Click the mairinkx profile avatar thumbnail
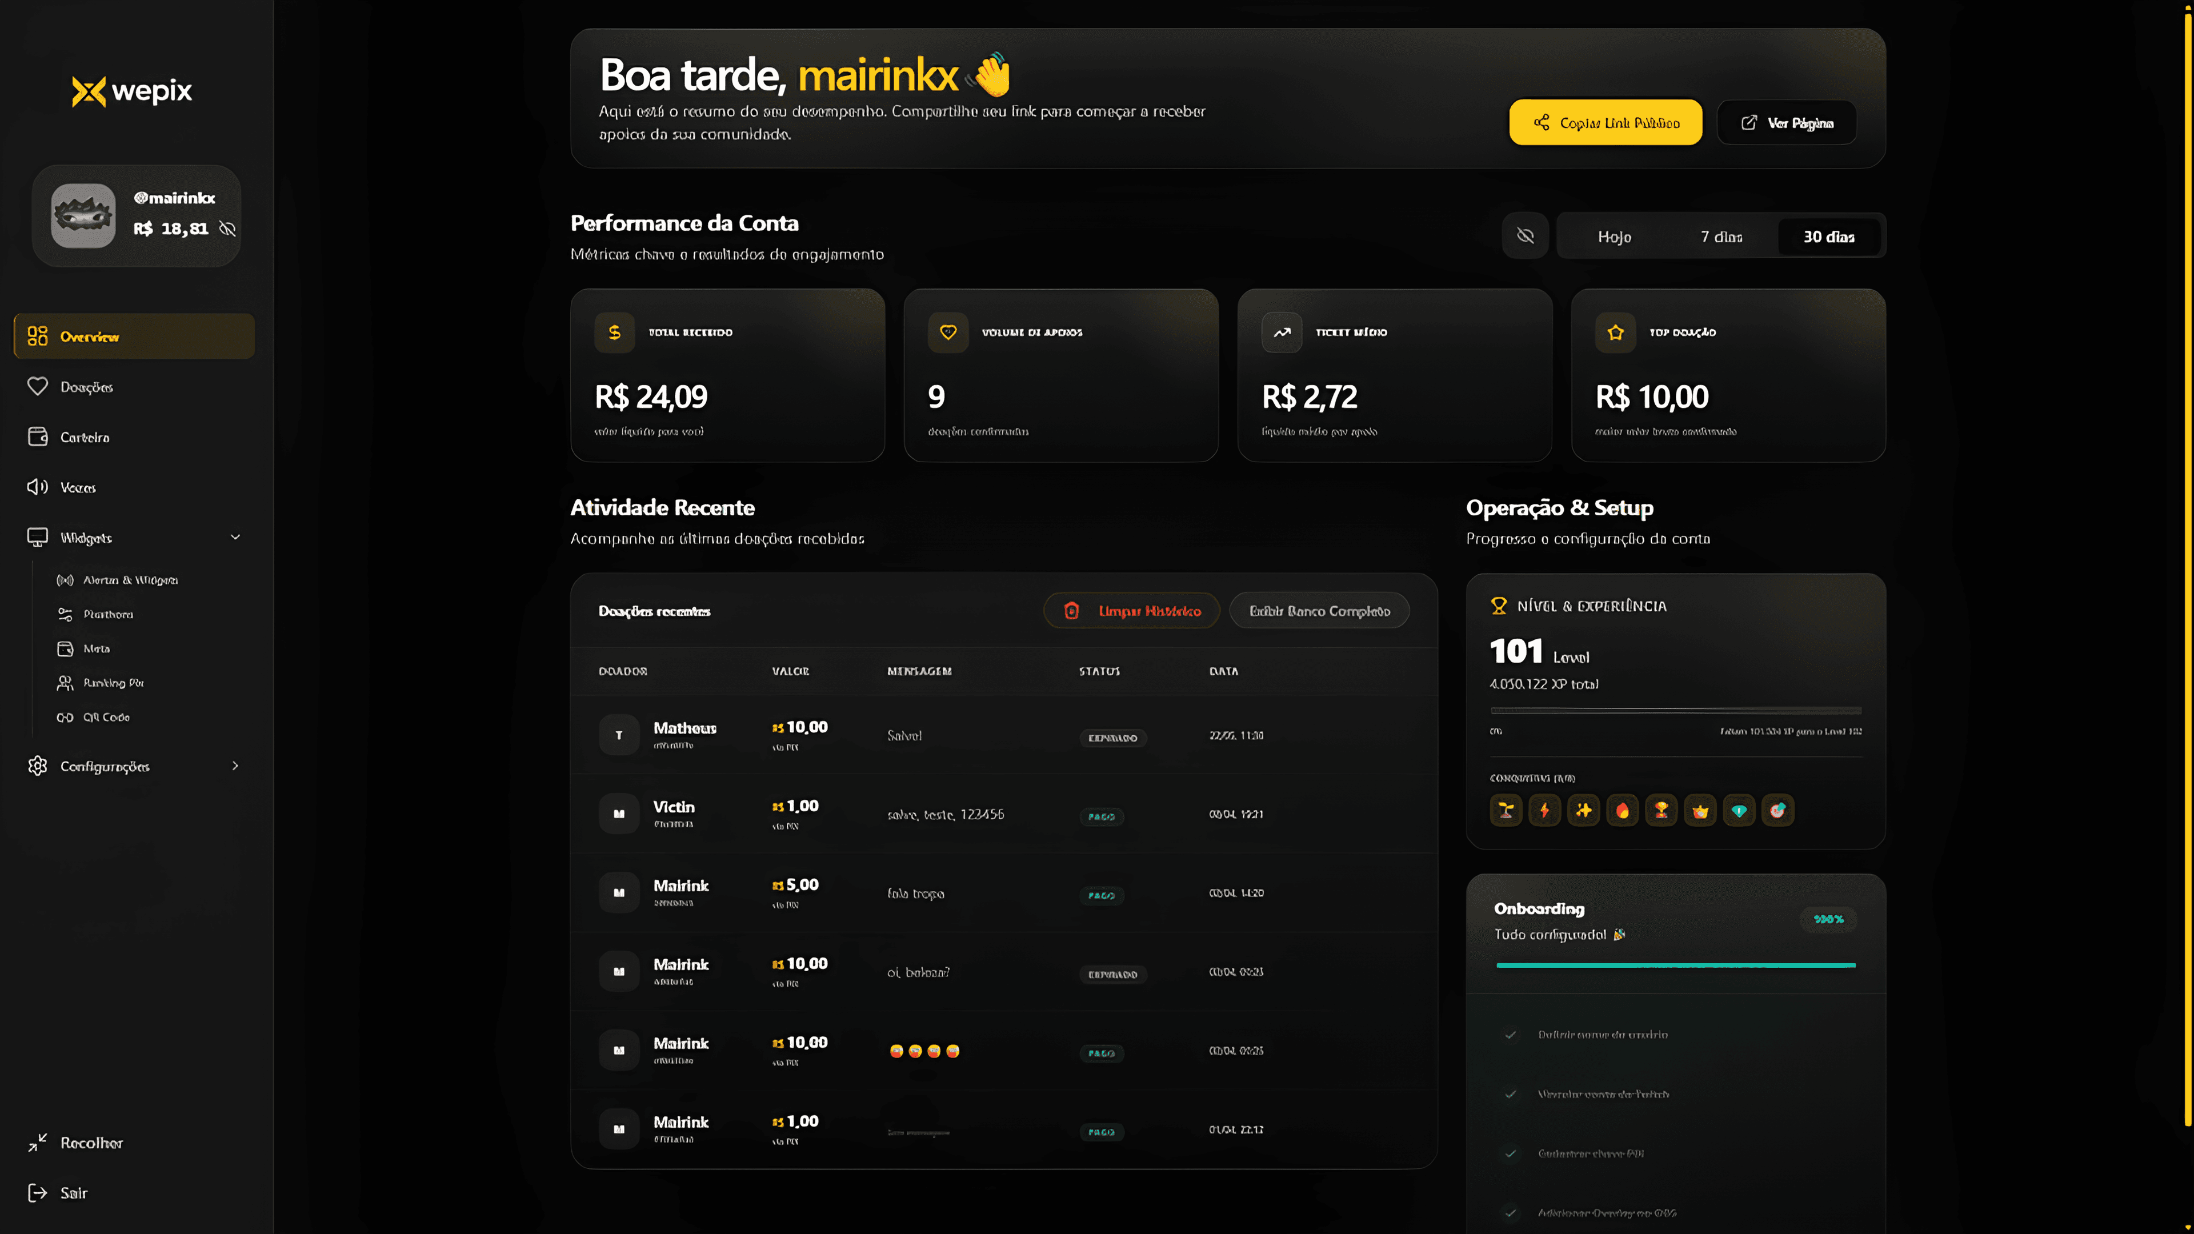The width and height of the screenshot is (2194, 1234). pos(83,217)
